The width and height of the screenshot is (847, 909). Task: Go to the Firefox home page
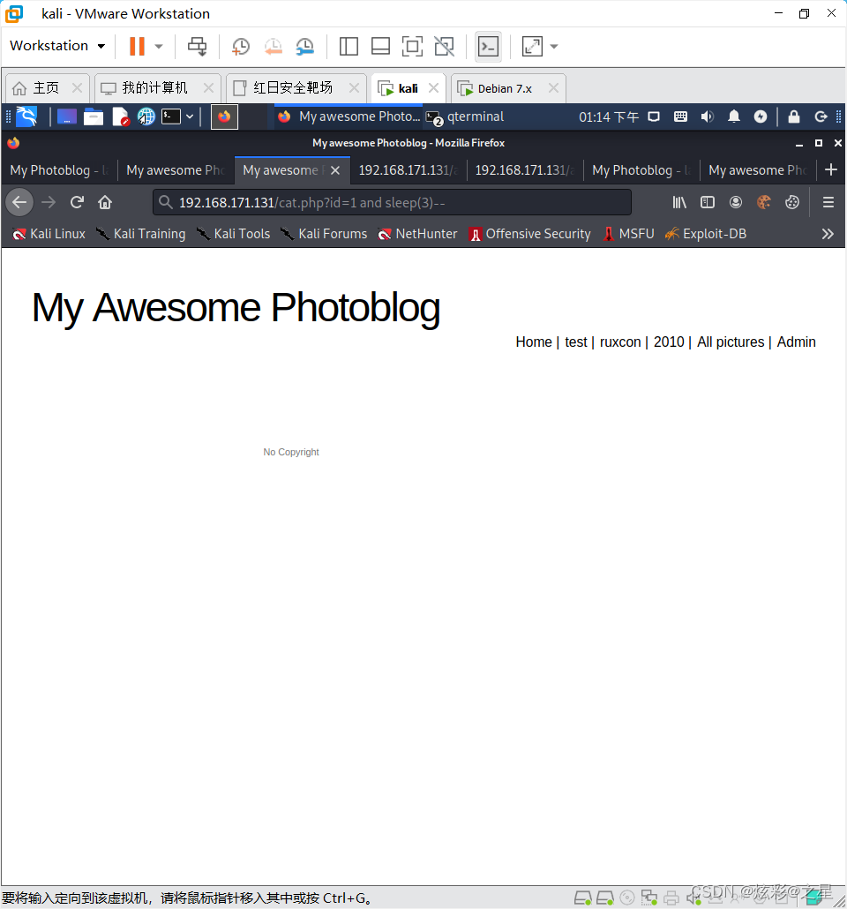105,202
